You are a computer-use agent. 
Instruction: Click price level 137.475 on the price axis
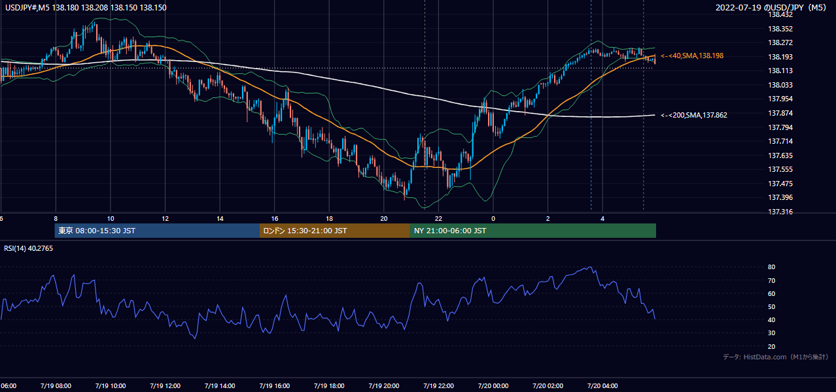coord(781,184)
